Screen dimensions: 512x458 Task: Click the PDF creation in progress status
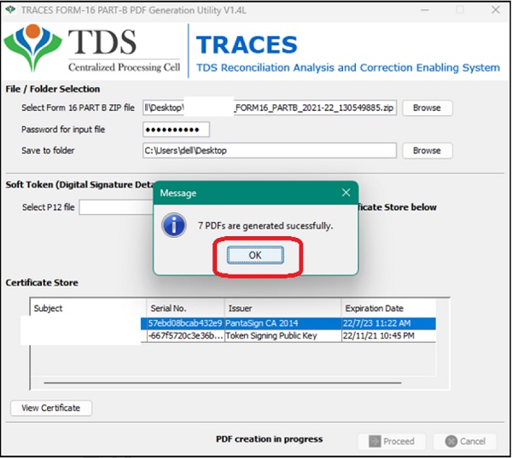270,439
